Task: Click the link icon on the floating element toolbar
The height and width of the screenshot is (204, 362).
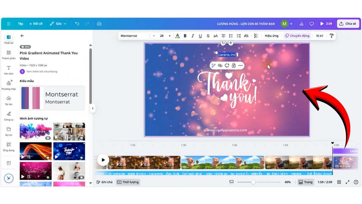Action: coord(220,65)
